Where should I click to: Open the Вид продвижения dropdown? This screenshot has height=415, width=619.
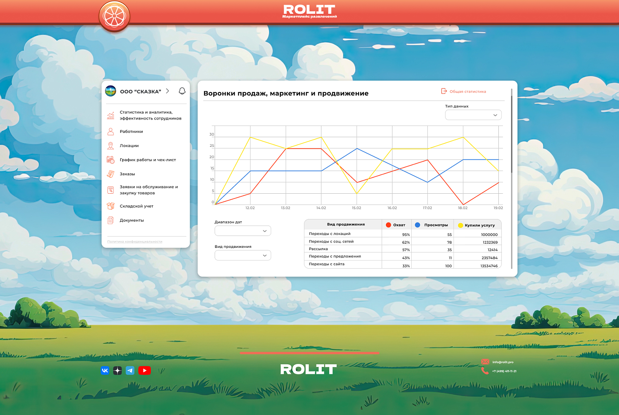point(243,256)
